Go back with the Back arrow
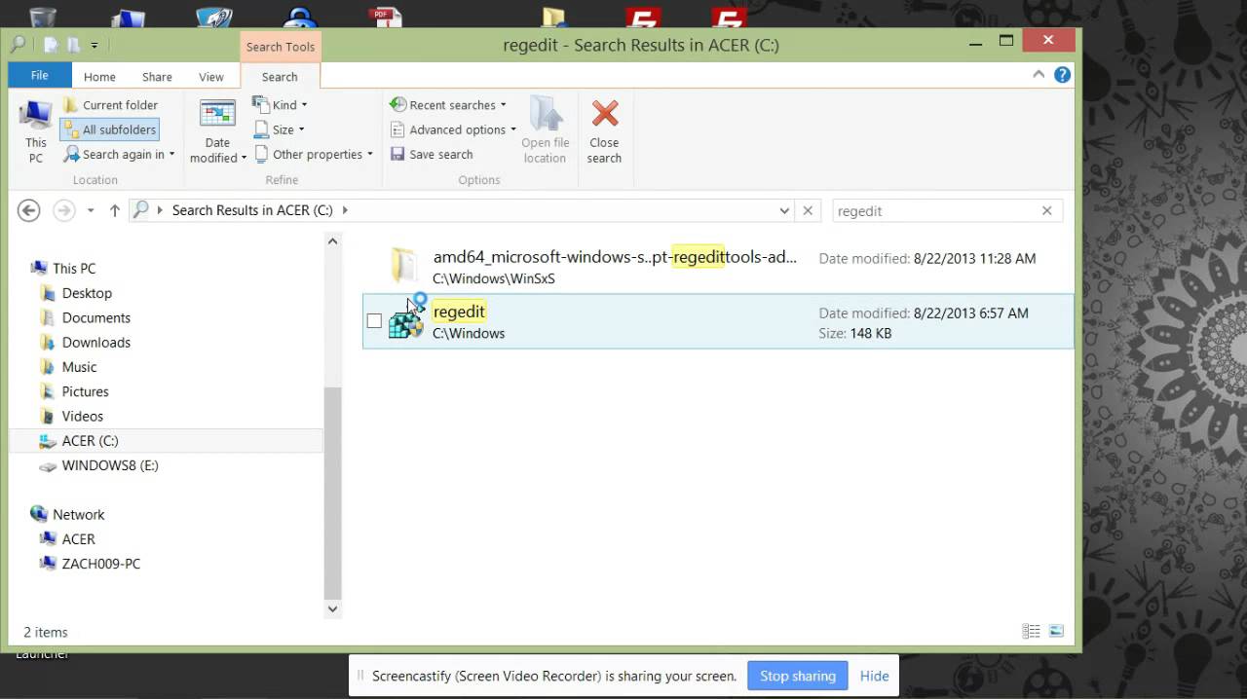The width and height of the screenshot is (1247, 699). (x=29, y=210)
